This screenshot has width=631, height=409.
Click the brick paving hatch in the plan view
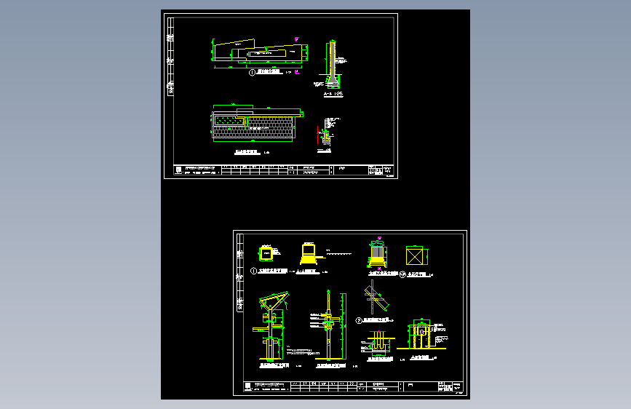269,127
